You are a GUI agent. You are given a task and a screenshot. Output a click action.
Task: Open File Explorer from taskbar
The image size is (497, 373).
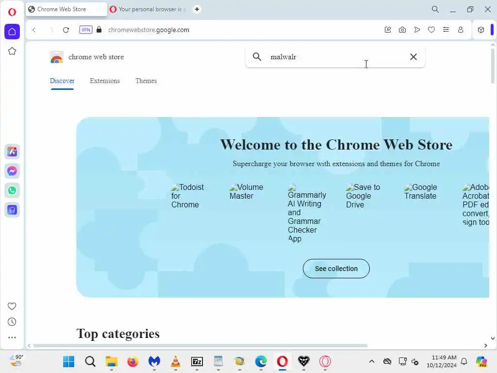tap(111, 361)
